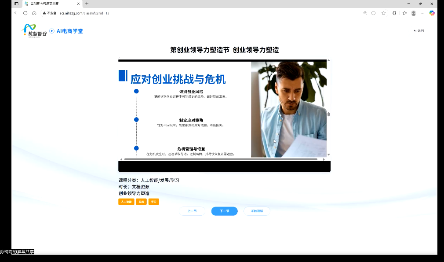
Task: Click the slide's horizontal scrollbar
Action: click(x=220, y=159)
